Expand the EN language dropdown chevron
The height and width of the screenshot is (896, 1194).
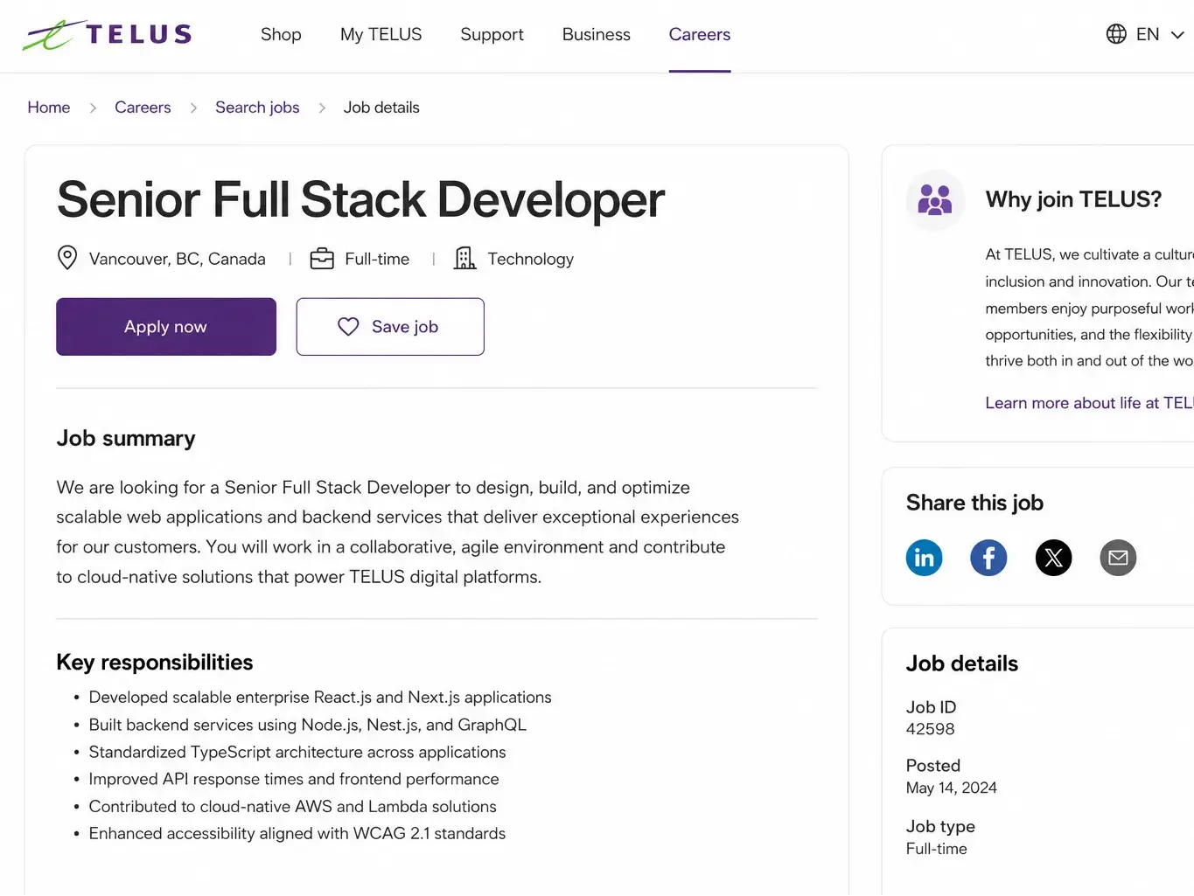pyautogui.click(x=1177, y=35)
